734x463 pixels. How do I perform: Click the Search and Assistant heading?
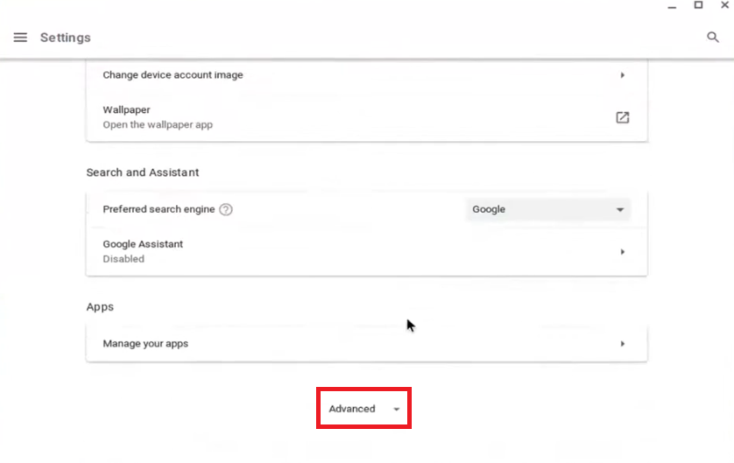[x=143, y=172]
